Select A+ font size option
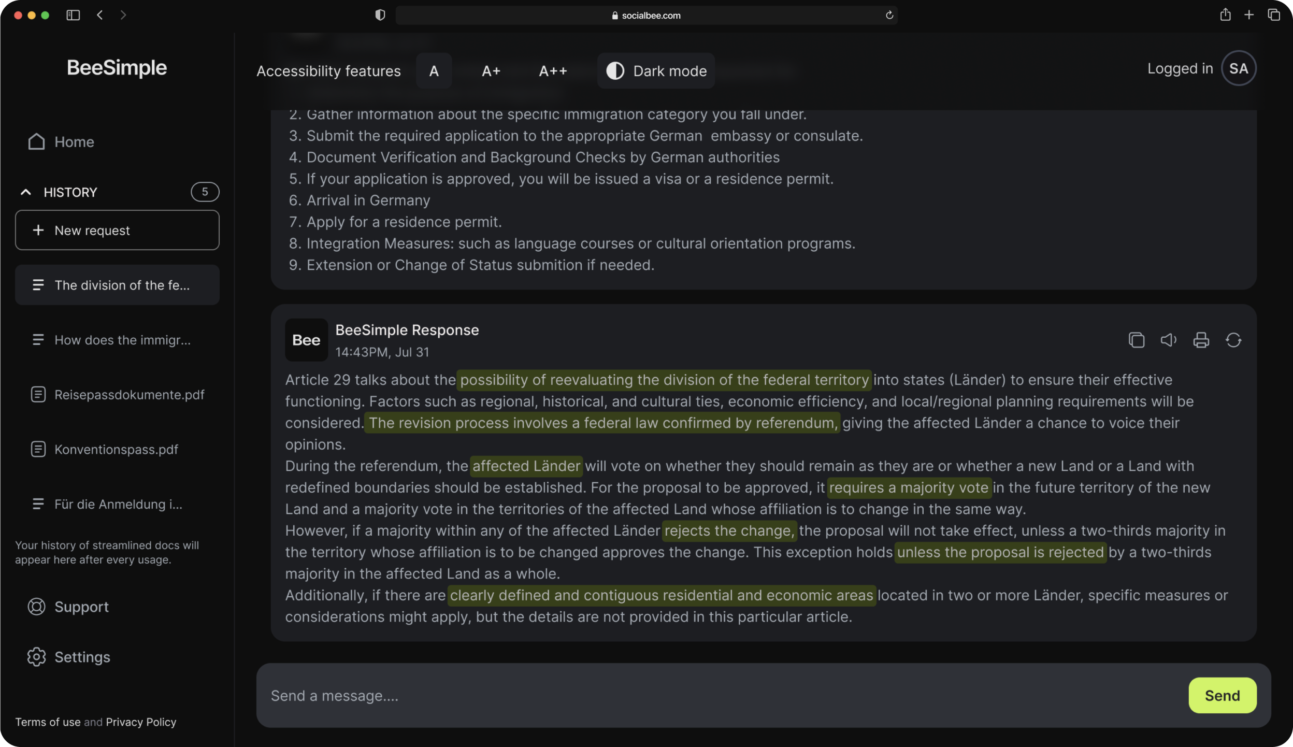 coord(491,71)
